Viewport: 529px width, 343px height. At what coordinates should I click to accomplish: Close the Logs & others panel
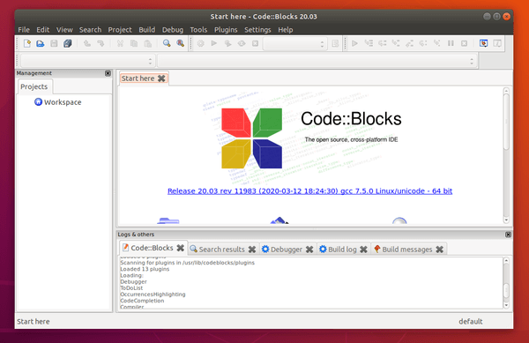[x=508, y=235]
